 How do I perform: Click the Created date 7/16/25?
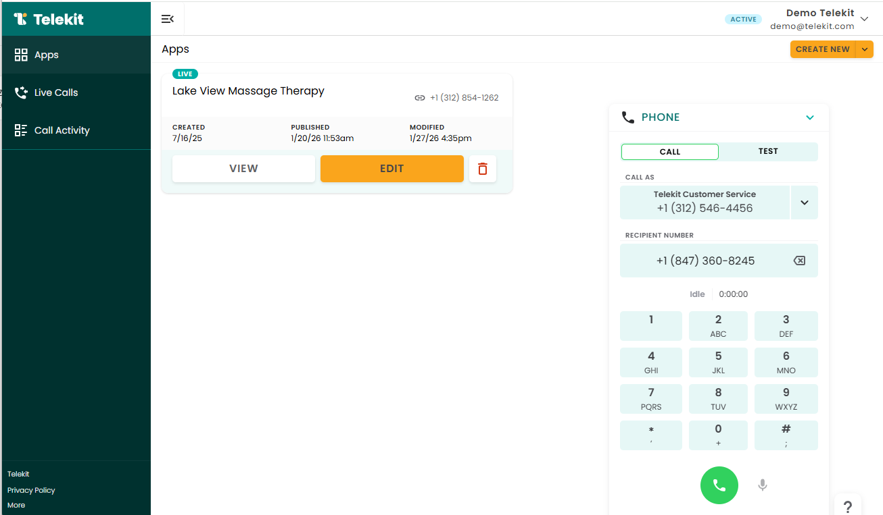coord(189,138)
